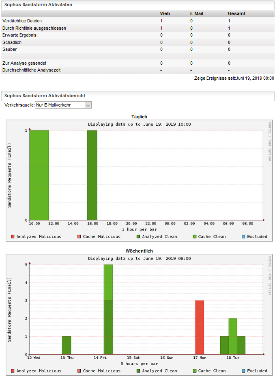Click the Analyzed Malicious swatch in Wöchentlich legend

[13, 371]
